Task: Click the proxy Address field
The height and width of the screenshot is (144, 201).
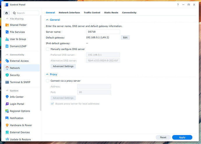Action: (94, 86)
